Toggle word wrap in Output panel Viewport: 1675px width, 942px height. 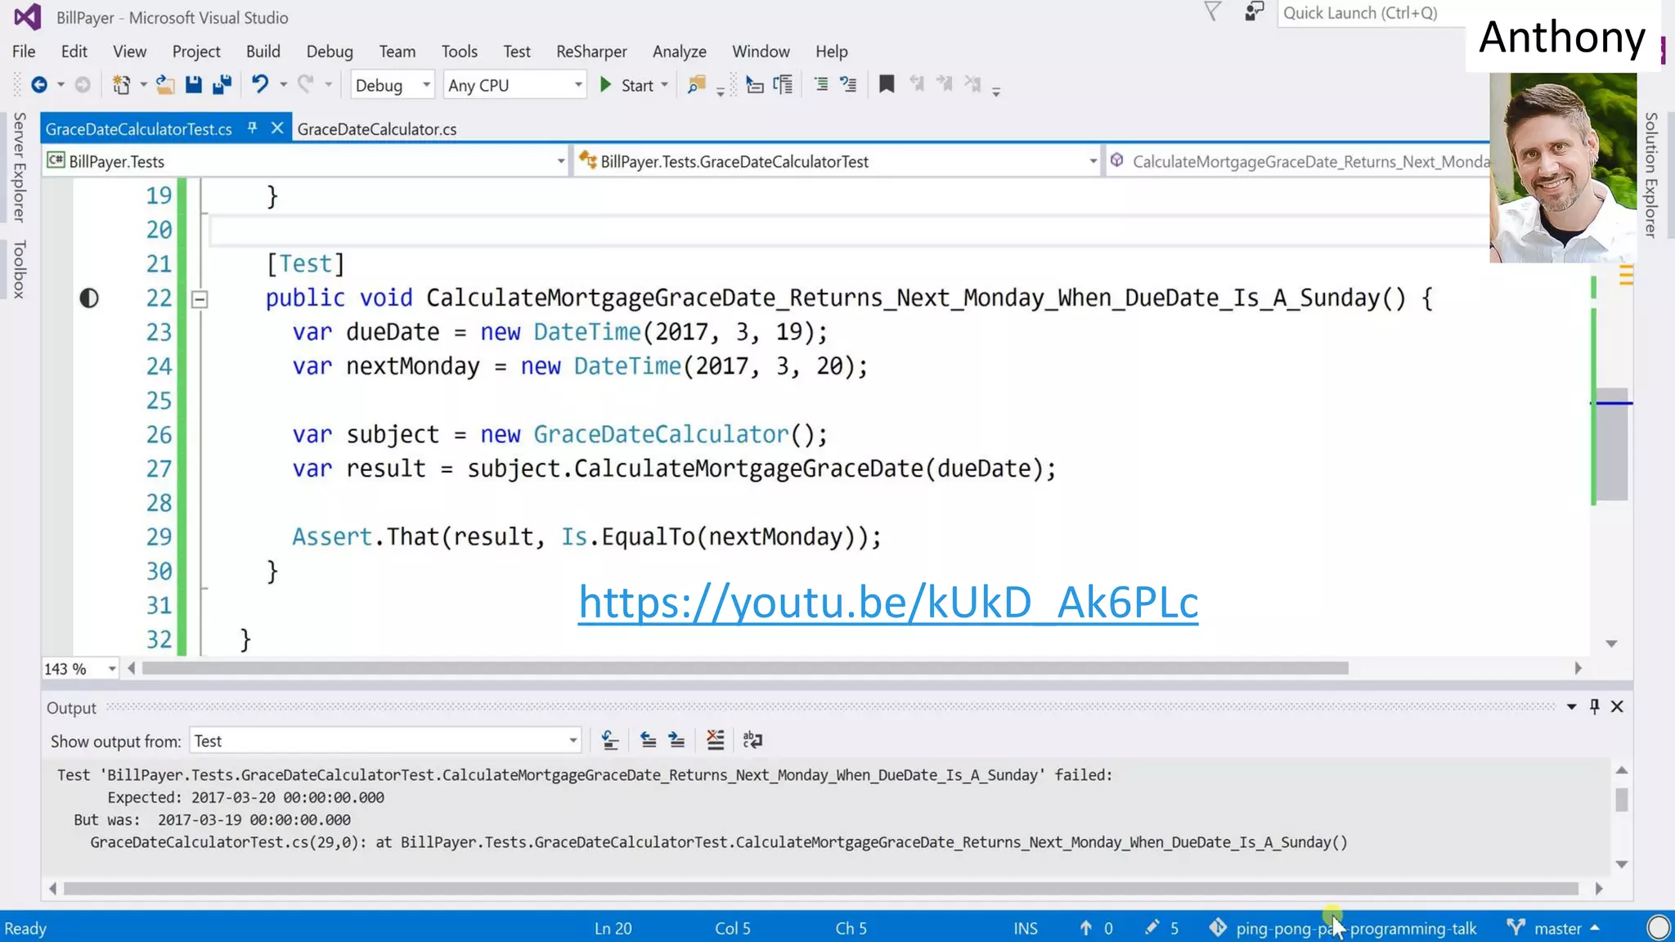752,740
